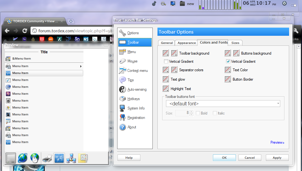
Task: Click the Apply button
Action: (277, 158)
